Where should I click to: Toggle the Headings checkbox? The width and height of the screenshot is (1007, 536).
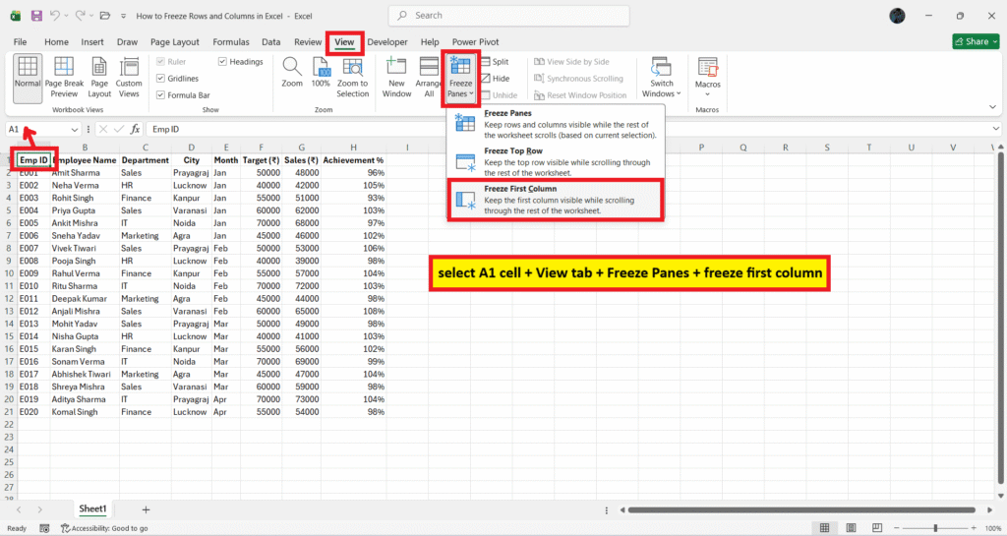point(222,62)
